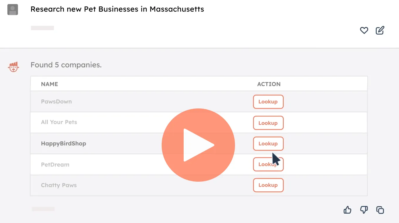Click the user avatar icon
Viewport: 399px width, 223px height.
pyautogui.click(x=13, y=10)
